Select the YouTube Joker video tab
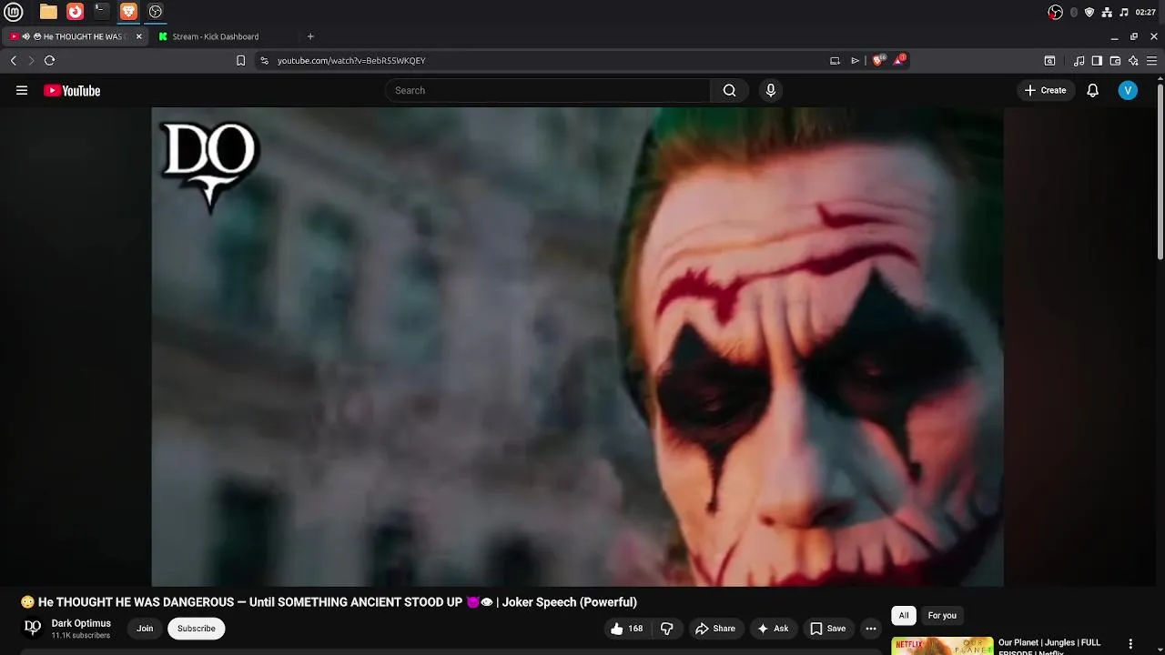The image size is (1165, 655). point(75,36)
